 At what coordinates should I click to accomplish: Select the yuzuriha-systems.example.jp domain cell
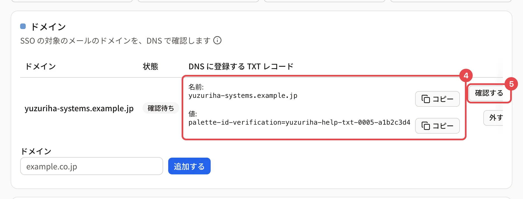79,108
